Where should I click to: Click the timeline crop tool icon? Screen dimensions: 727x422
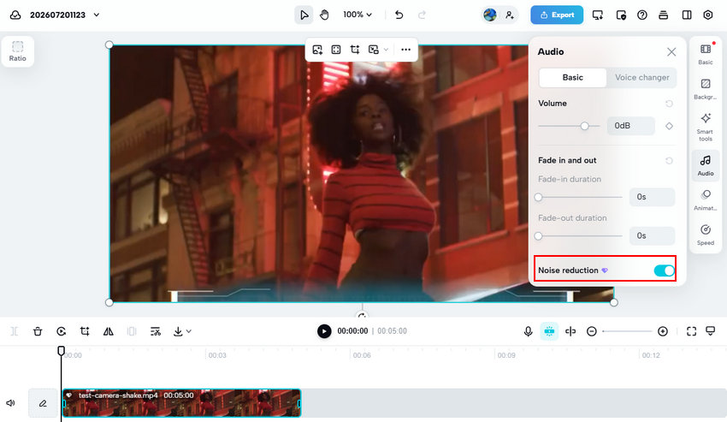click(x=85, y=331)
